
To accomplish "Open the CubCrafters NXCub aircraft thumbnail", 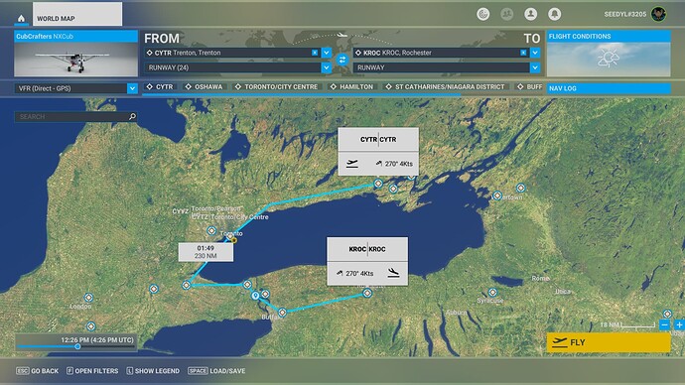I will point(76,54).
